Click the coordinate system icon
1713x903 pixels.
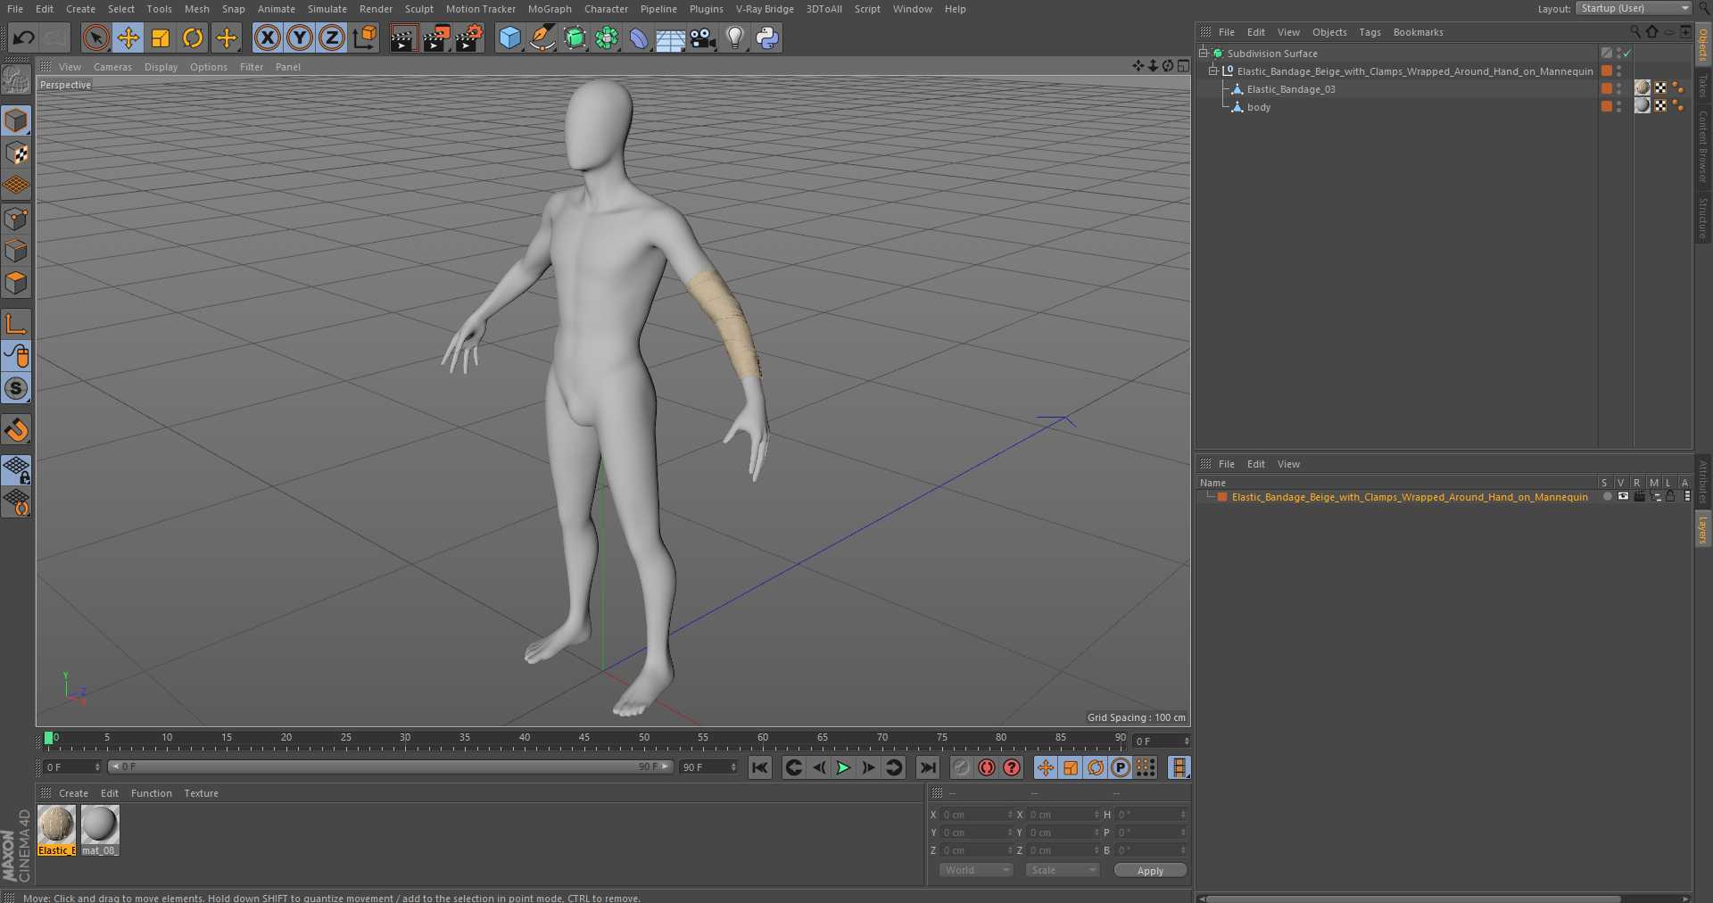(365, 37)
